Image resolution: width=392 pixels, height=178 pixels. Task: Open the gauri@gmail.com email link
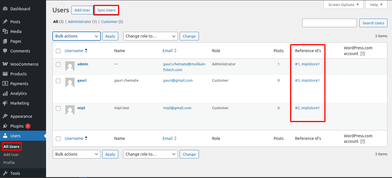tap(178, 81)
